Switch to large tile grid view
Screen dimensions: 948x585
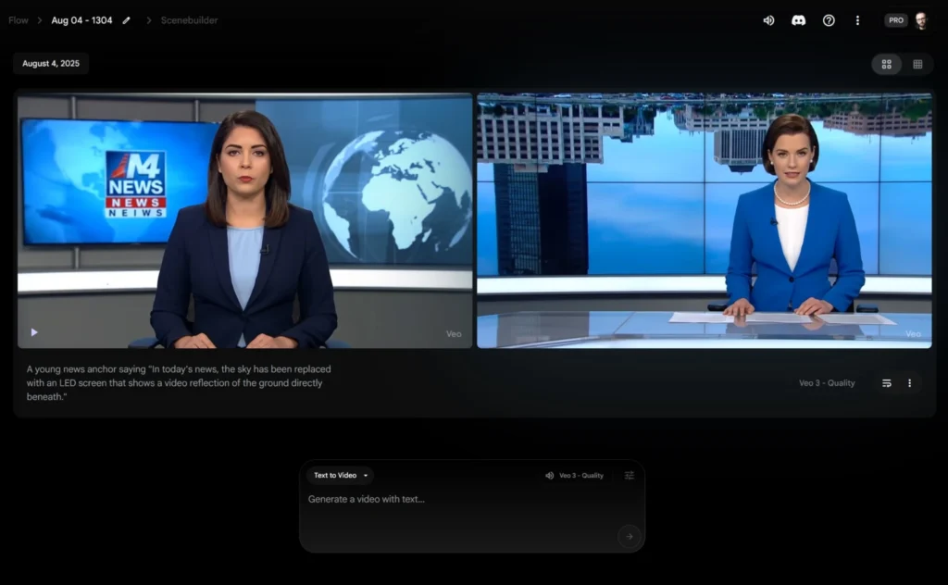[886, 64]
